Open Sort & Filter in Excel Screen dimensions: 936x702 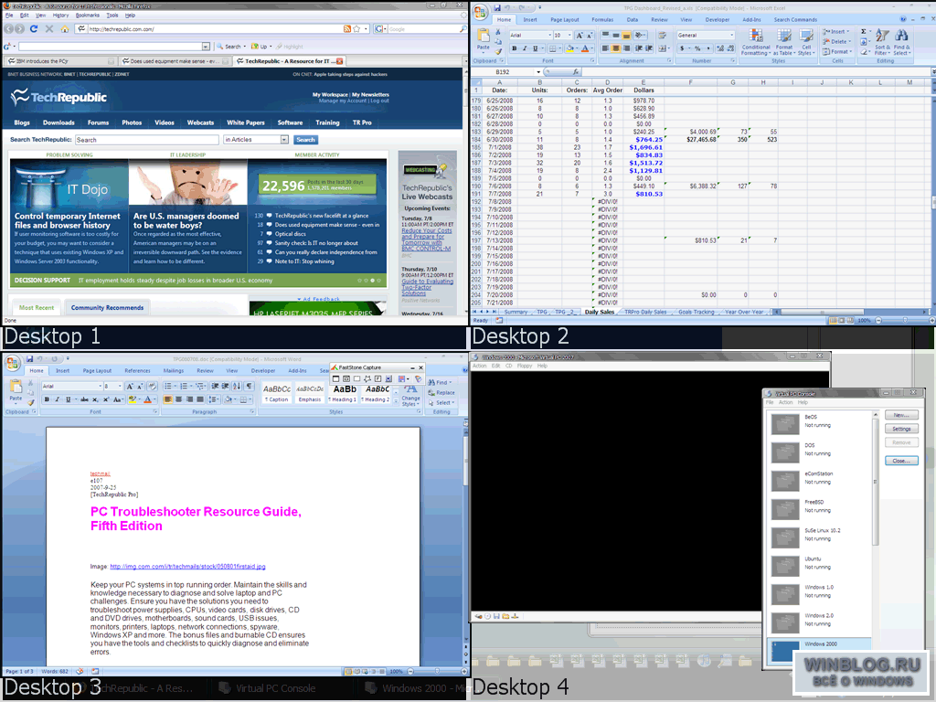881,42
